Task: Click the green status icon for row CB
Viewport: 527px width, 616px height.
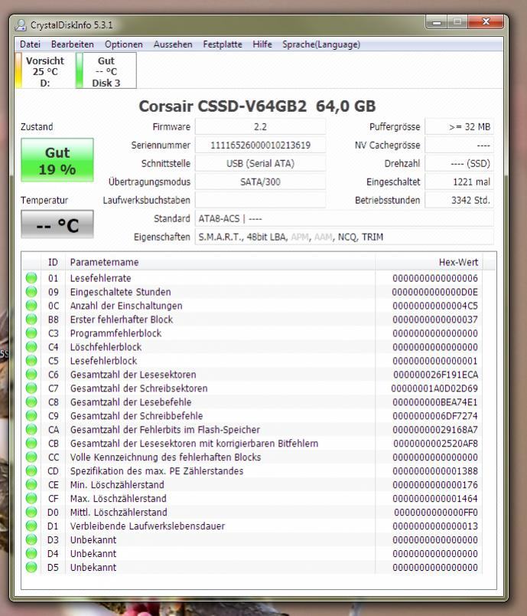Action: [31, 443]
